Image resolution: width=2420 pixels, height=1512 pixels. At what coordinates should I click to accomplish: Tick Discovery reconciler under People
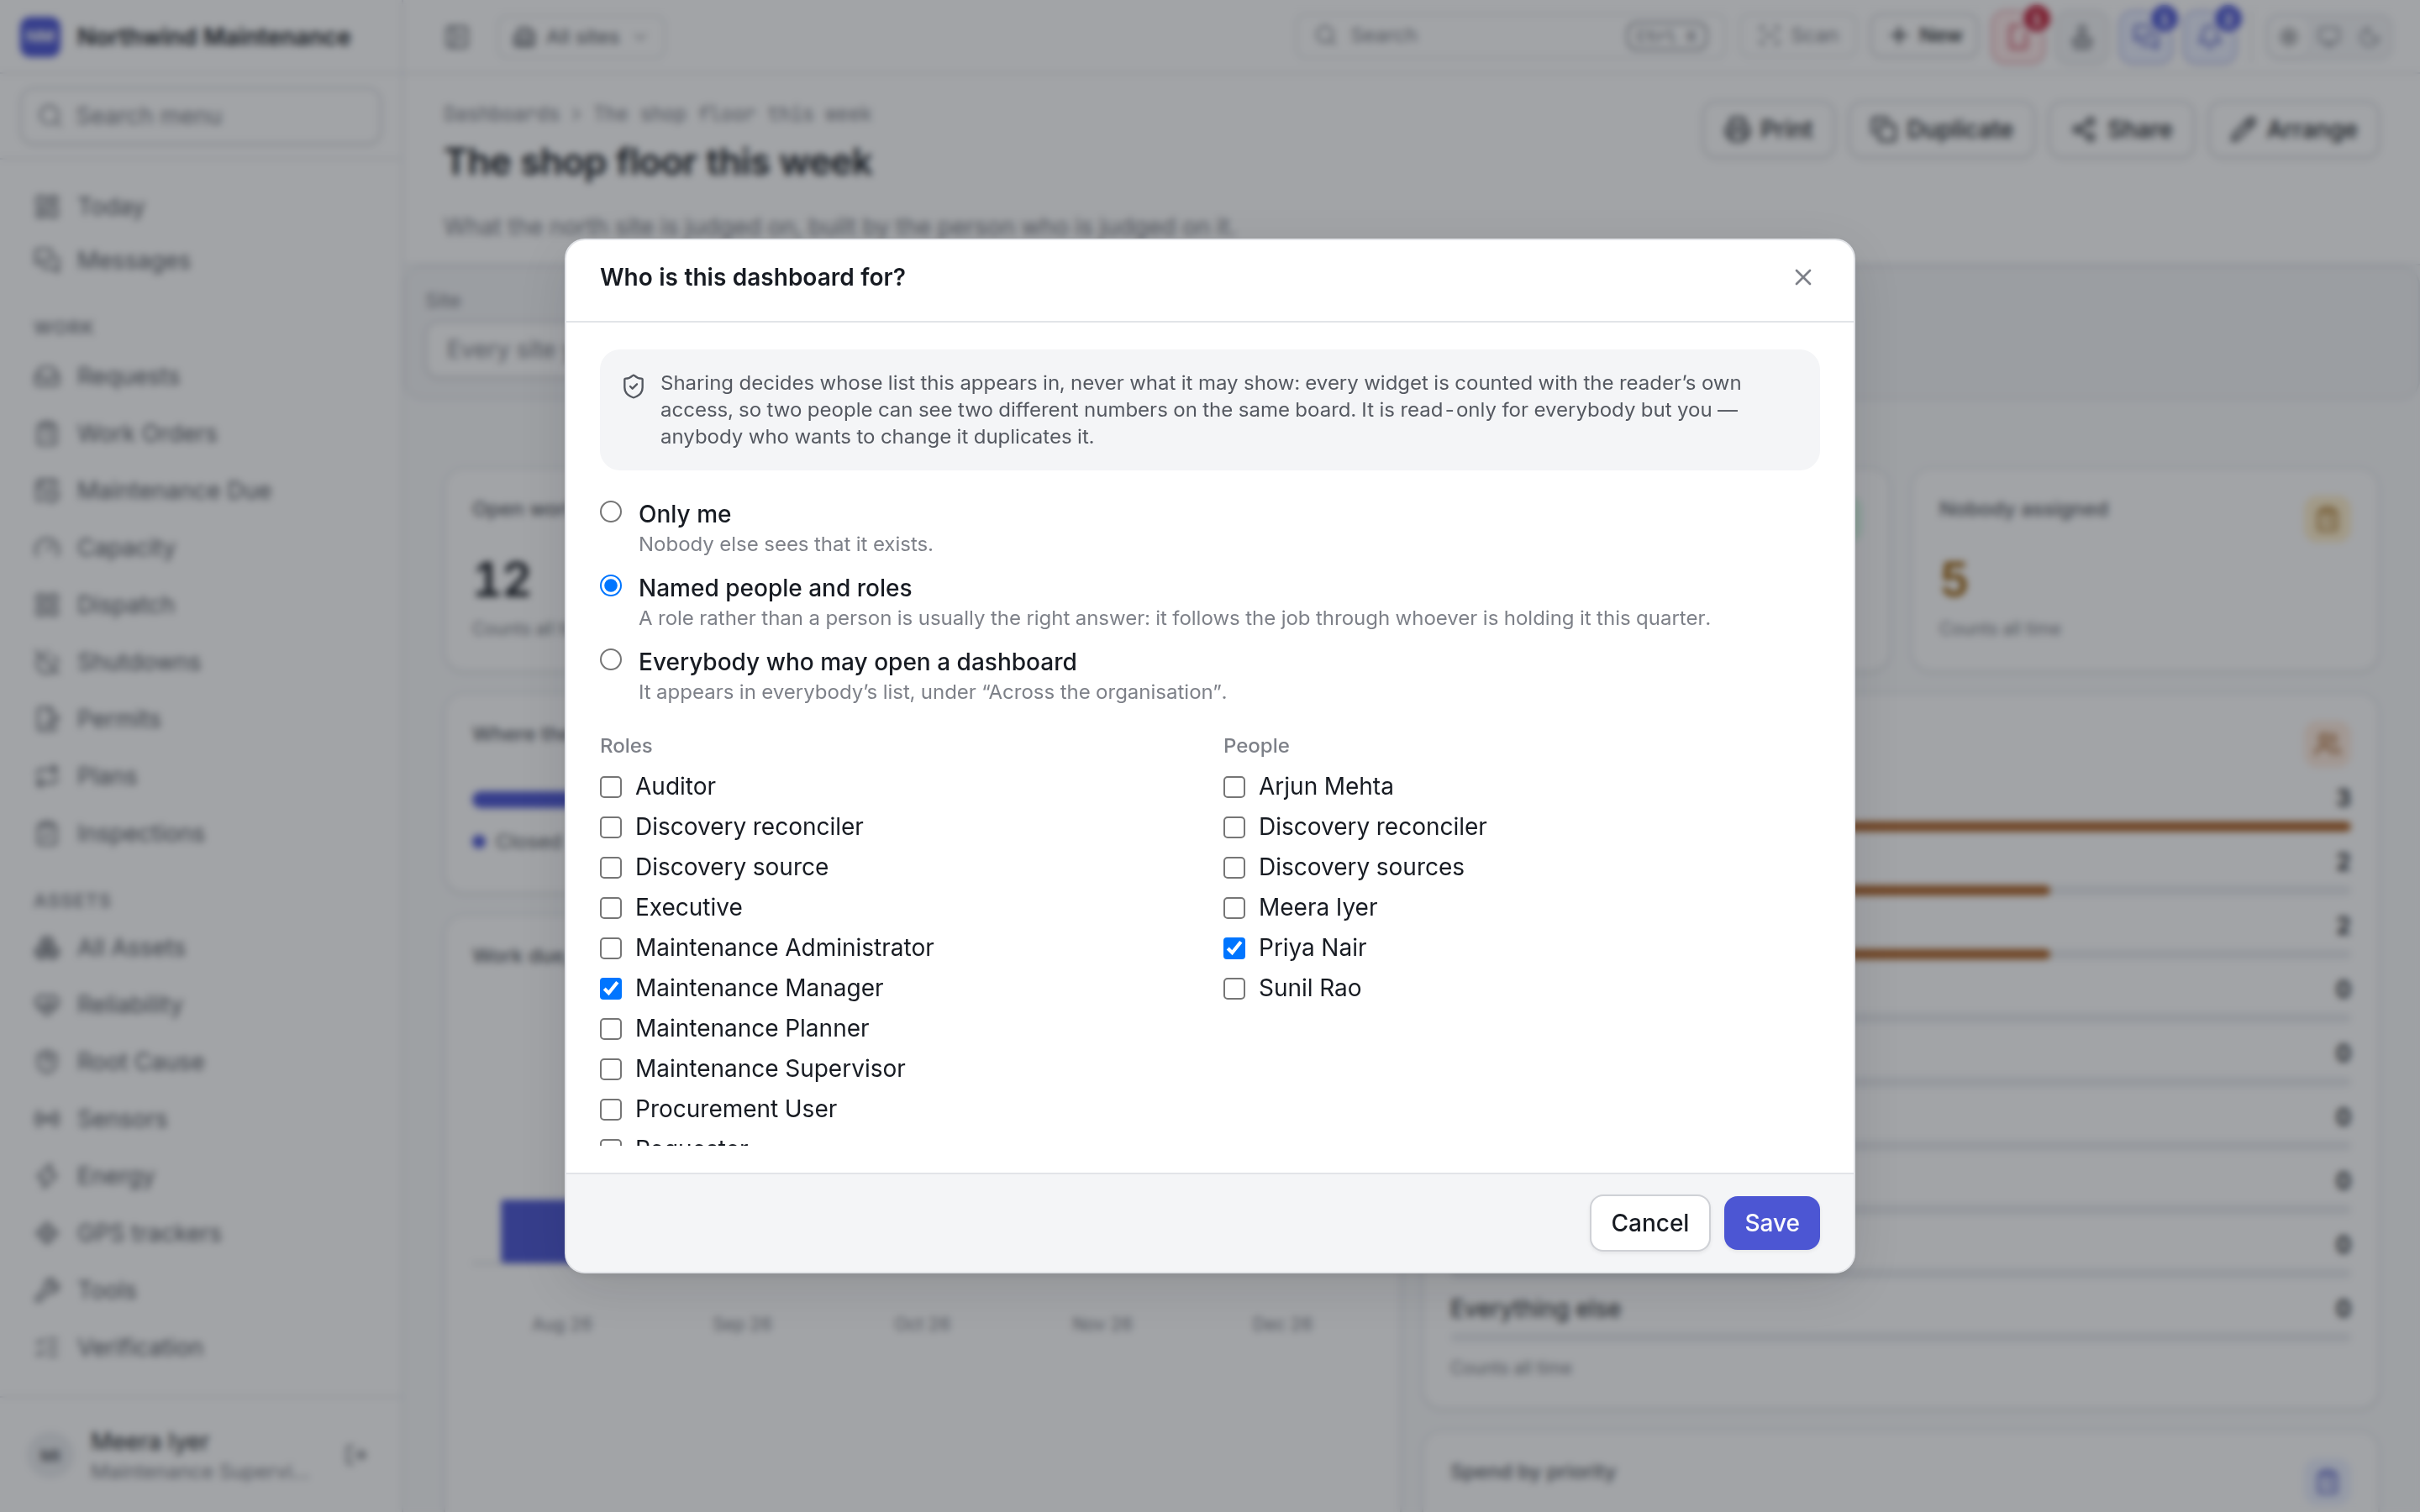point(1234,827)
